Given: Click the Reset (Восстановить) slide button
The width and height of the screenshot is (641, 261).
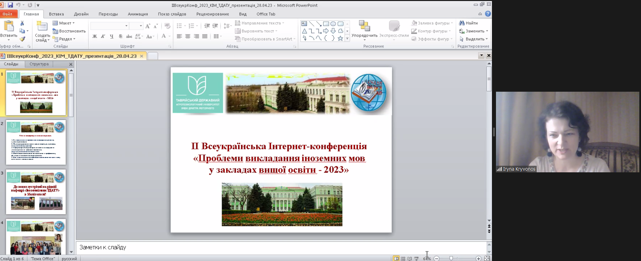Looking at the screenshot, I should pyautogui.click(x=69, y=31).
